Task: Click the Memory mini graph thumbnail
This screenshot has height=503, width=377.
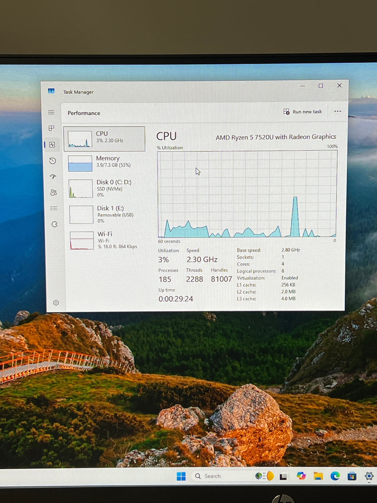Action: (x=80, y=163)
